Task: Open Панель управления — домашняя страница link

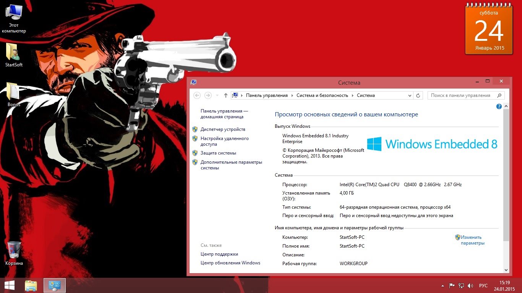Action: click(x=224, y=114)
